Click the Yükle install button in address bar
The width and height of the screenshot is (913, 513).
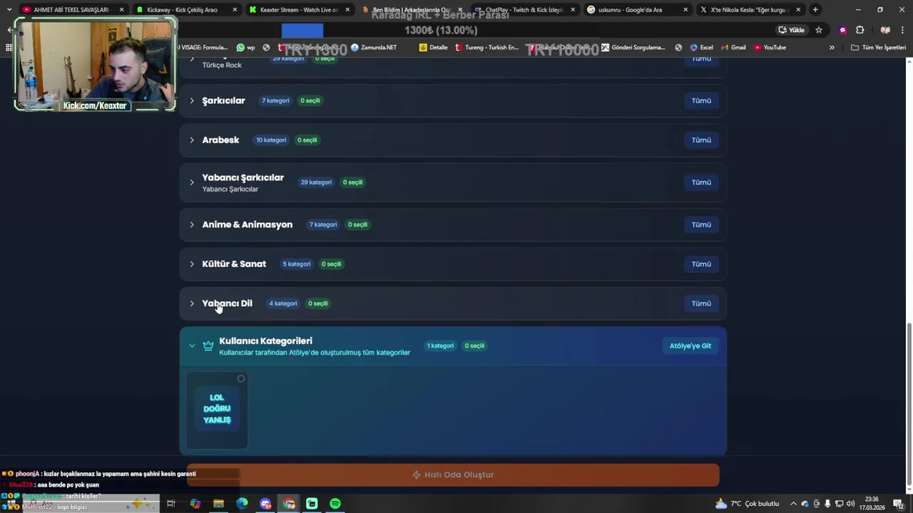pyautogui.click(x=792, y=30)
